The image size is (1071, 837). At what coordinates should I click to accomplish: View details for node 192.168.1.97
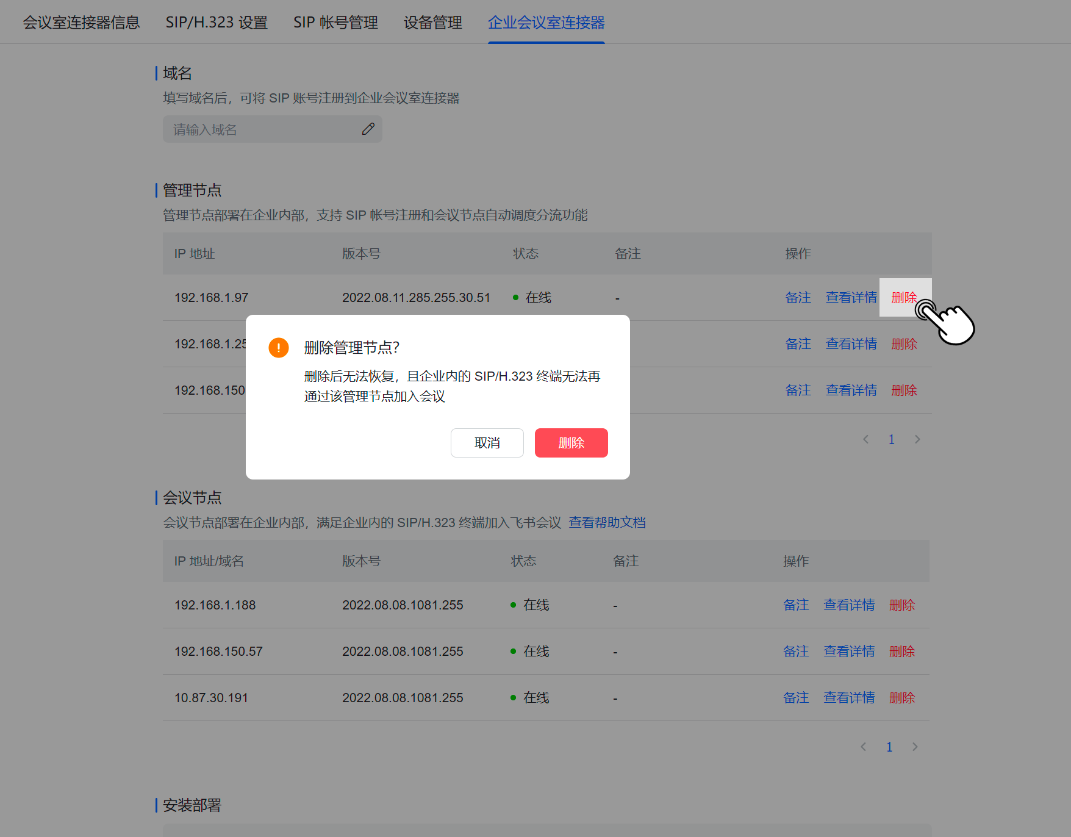[851, 298]
